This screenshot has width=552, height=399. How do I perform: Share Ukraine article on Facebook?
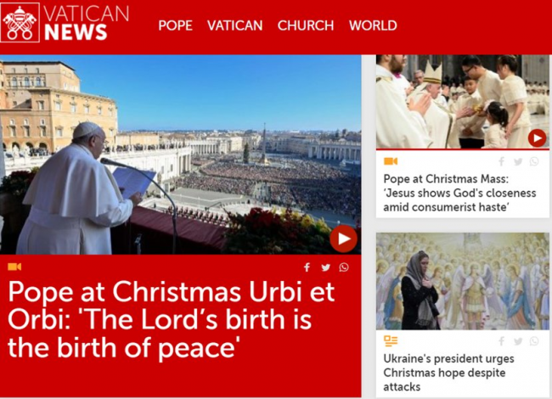point(502,341)
